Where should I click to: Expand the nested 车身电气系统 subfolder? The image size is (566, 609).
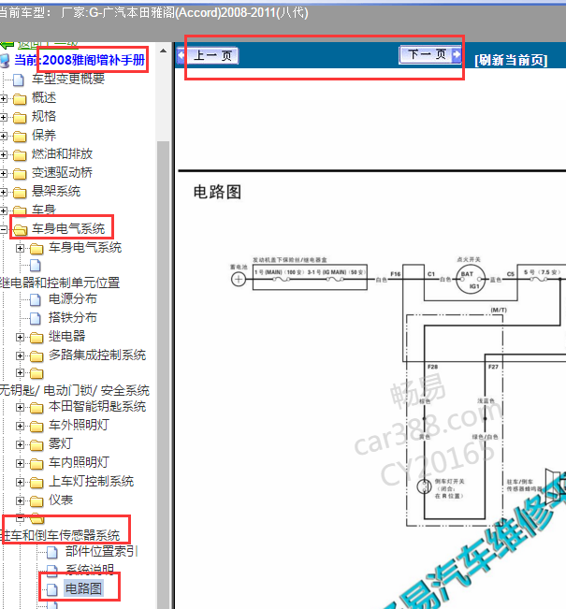coord(20,248)
